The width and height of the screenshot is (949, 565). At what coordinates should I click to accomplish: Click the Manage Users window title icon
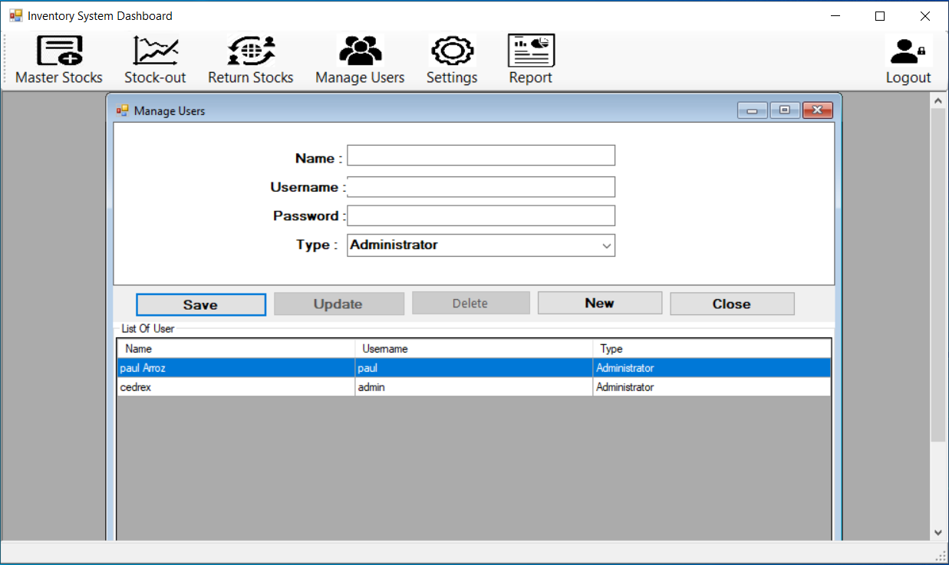[x=122, y=111]
